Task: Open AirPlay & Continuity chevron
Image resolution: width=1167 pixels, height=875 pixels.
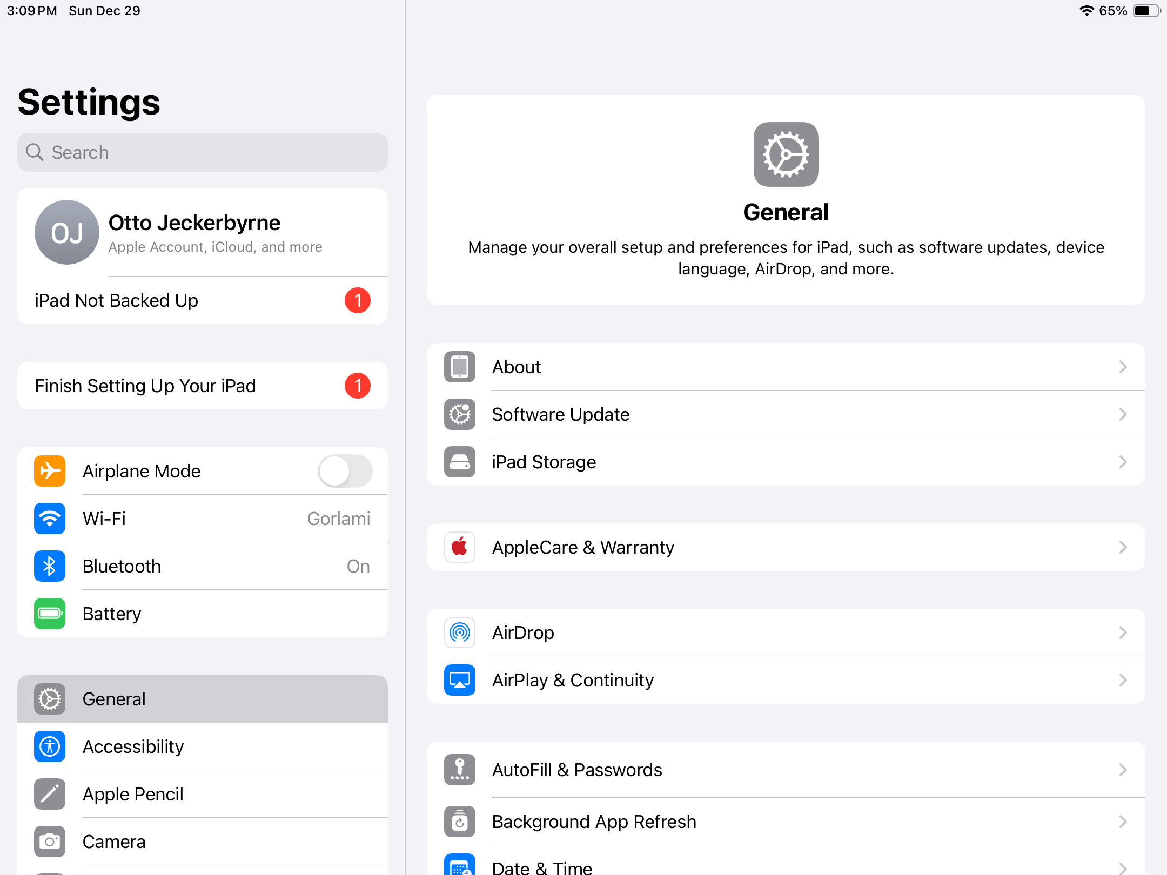Action: [1123, 680]
